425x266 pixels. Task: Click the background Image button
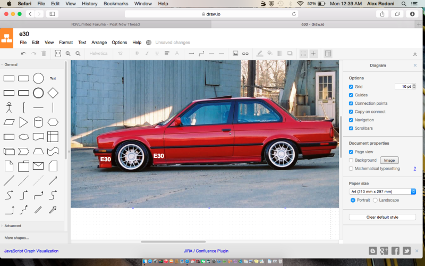click(389, 160)
